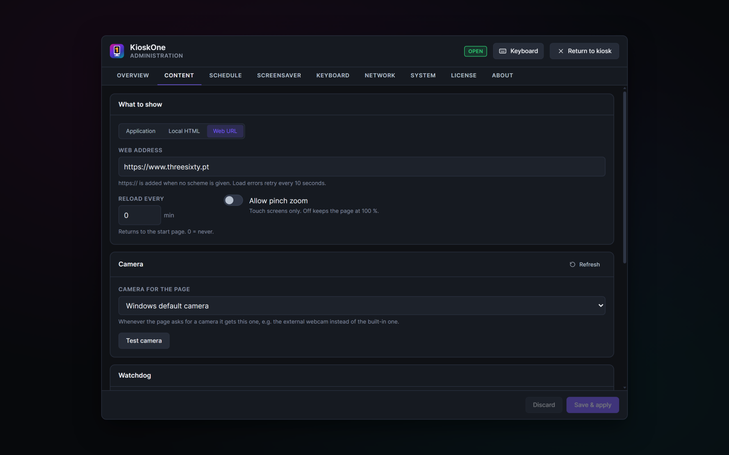The height and width of the screenshot is (455, 729).
Task: Show the About tab
Action: (x=503, y=76)
